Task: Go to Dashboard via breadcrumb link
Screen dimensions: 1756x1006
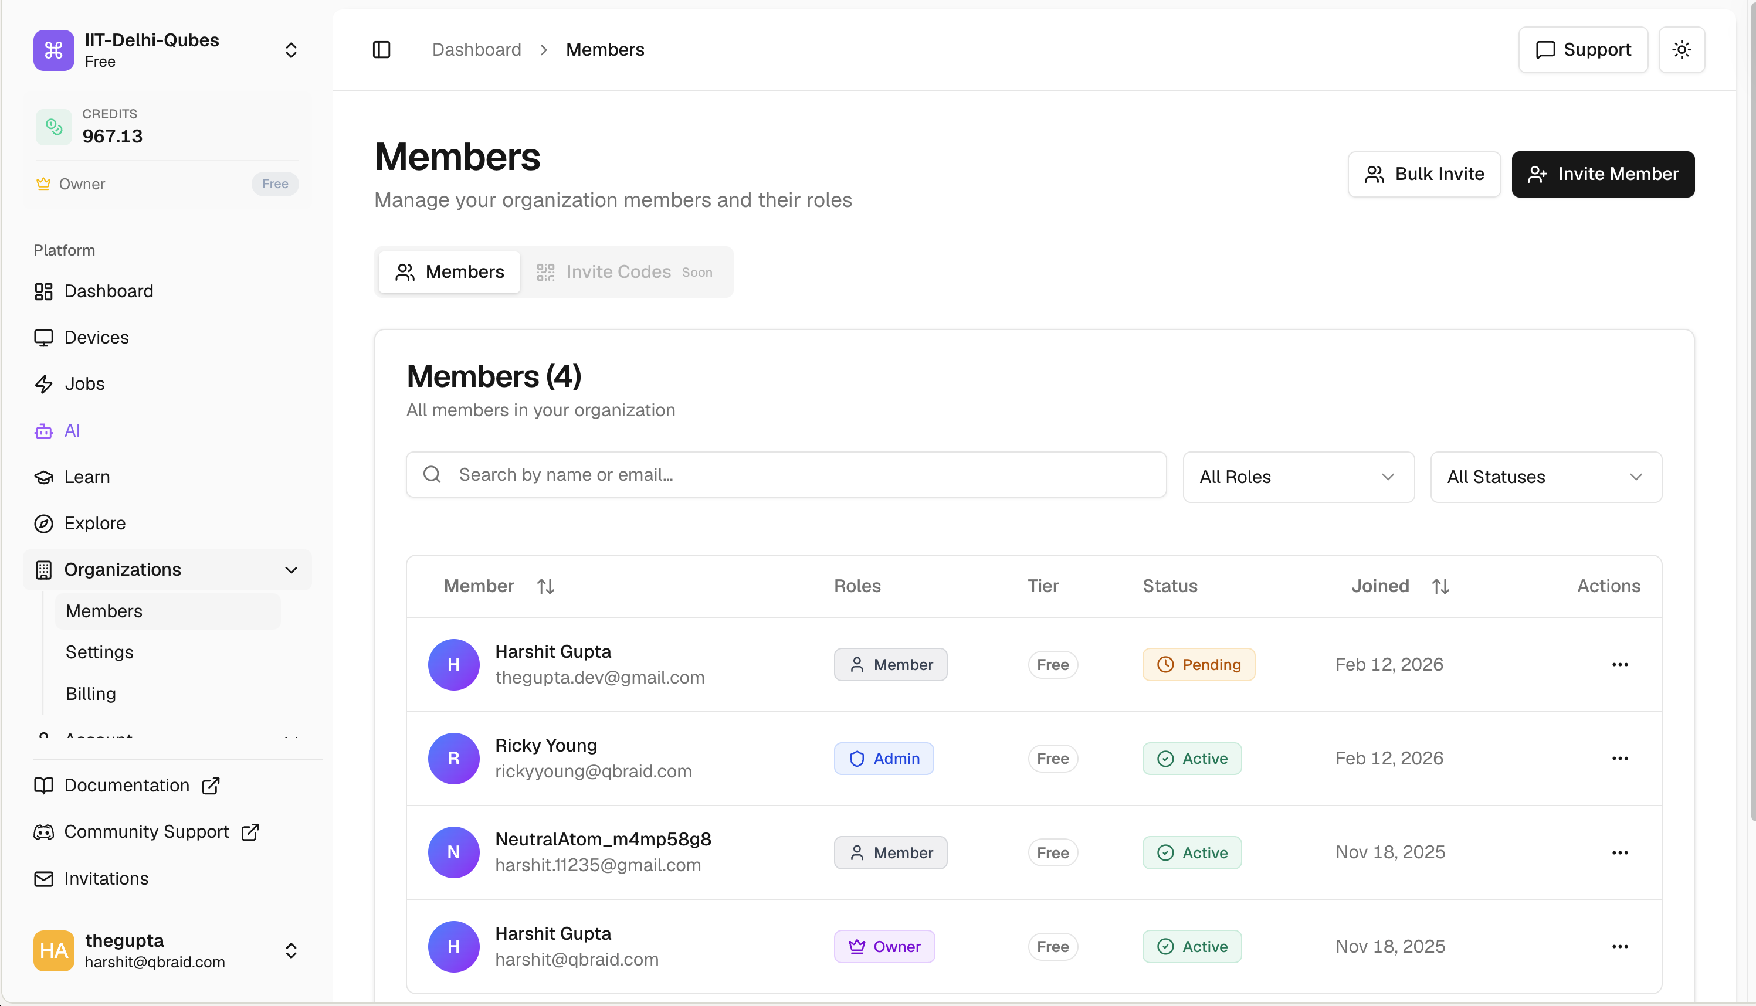Action: pyautogui.click(x=476, y=50)
